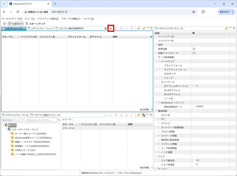The image size is (237, 176).
Task: Click the マネージャ1 row in scope table
Action: (x=107, y=128)
